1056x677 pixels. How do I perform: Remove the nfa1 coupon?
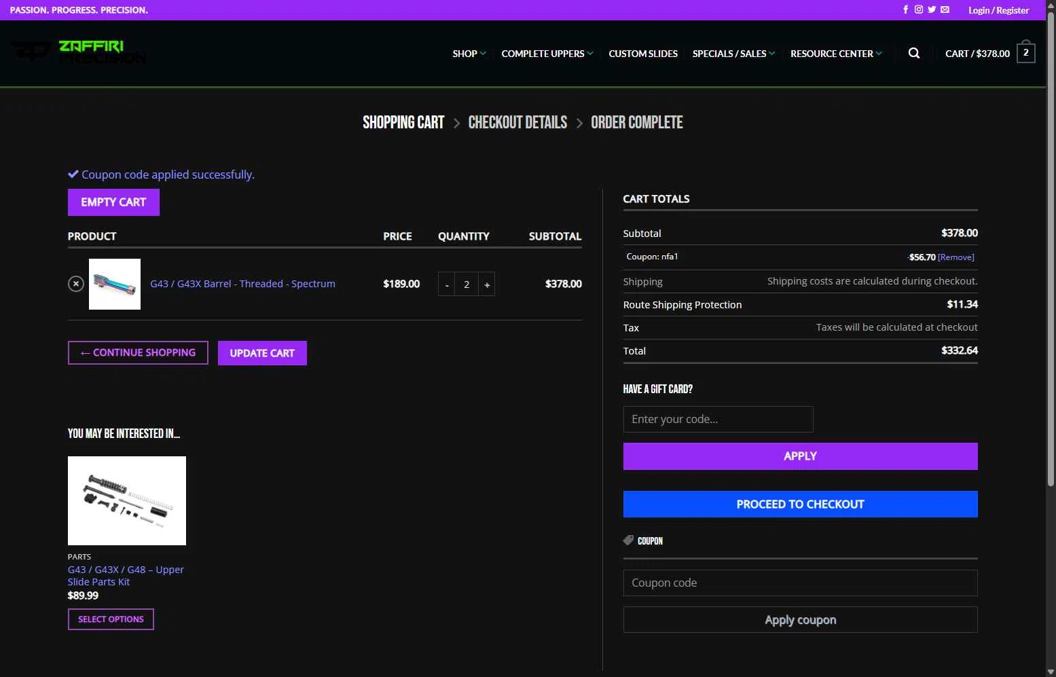pos(956,257)
